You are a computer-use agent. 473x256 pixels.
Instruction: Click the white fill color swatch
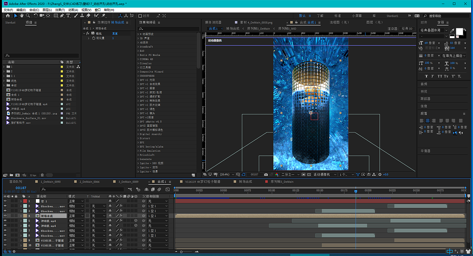pyautogui.click(x=459, y=32)
